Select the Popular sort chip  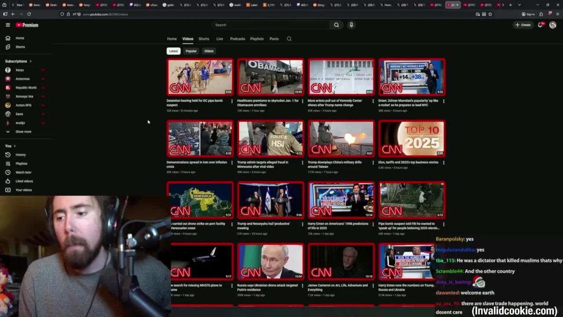(x=191, y=51)
